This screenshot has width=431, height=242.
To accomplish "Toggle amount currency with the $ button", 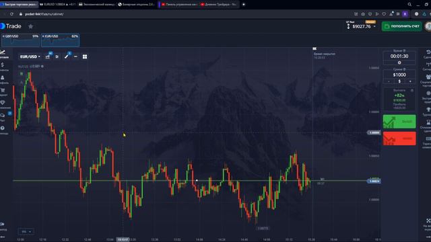I will [x=399, y=81].
